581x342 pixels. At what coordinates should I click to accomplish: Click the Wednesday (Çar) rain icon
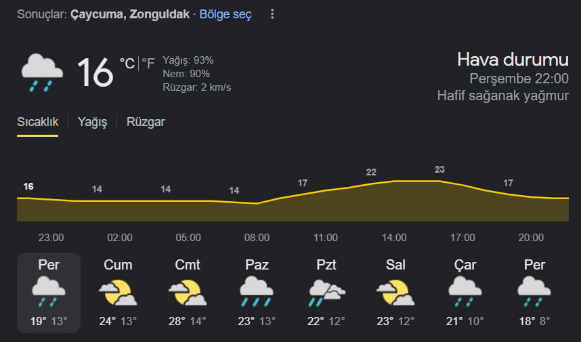coord(465,292)
